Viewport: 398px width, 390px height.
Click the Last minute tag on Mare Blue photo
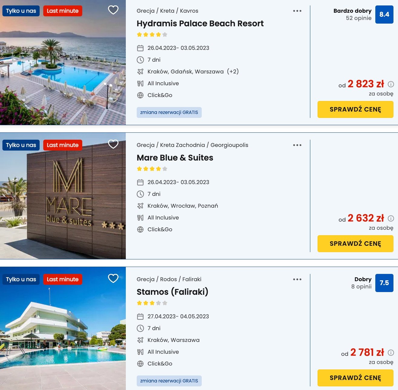pyautogui.click(x=63, y=145)
